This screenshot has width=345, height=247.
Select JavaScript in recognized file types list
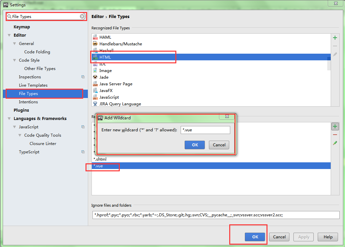211,97
